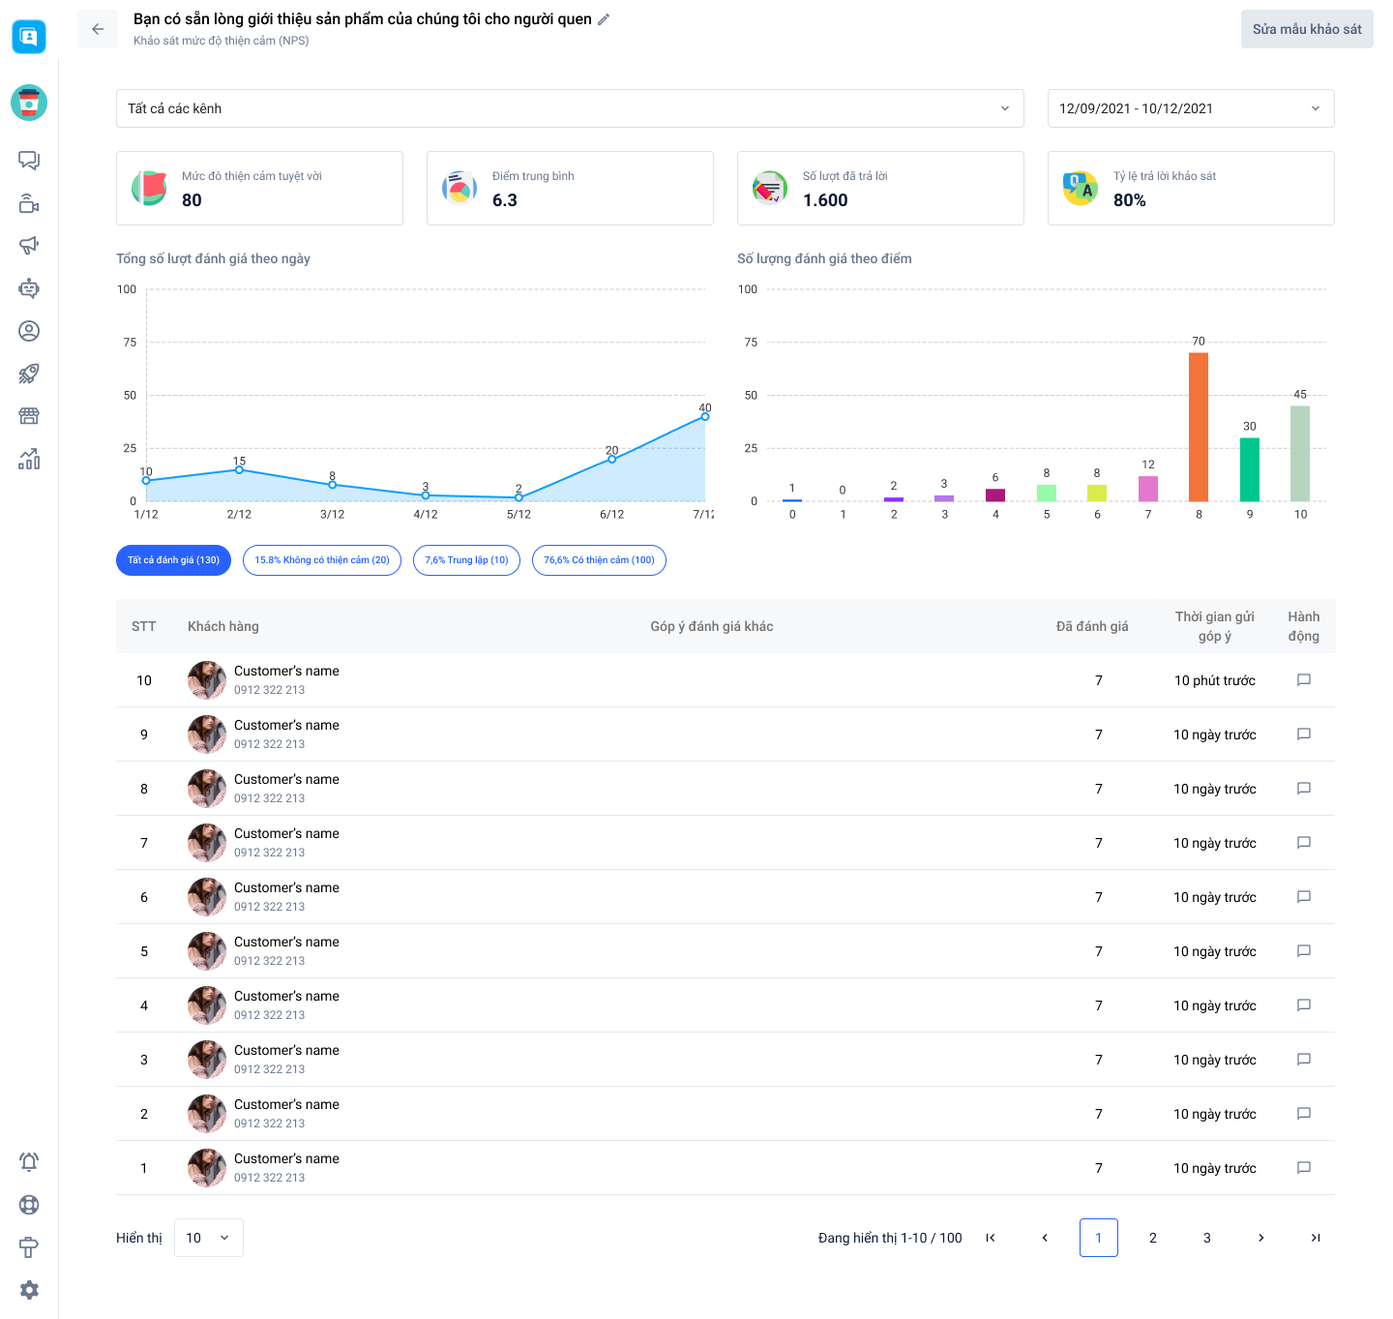Select the 'Tất cả đánh giá (130)' filter
This screenshot has width=1393, height=1319.
(x=173, y=560)
